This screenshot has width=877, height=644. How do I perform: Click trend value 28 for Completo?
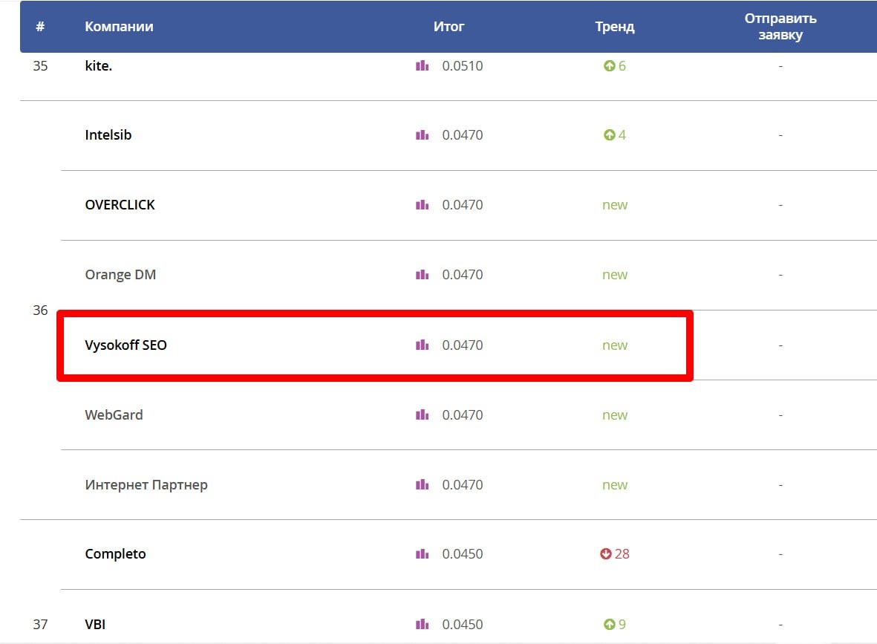[622, 554]
